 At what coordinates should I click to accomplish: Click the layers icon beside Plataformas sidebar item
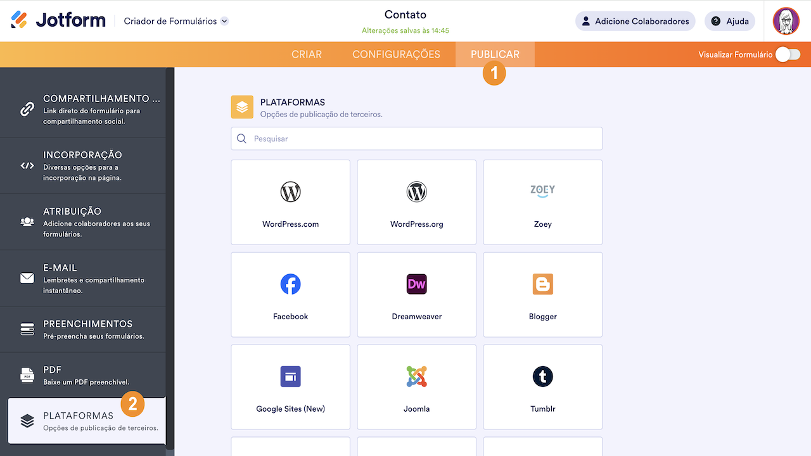click(x=27, y=421)
